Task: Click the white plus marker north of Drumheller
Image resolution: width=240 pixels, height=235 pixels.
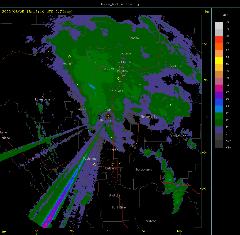Action: tap(170, 105)
